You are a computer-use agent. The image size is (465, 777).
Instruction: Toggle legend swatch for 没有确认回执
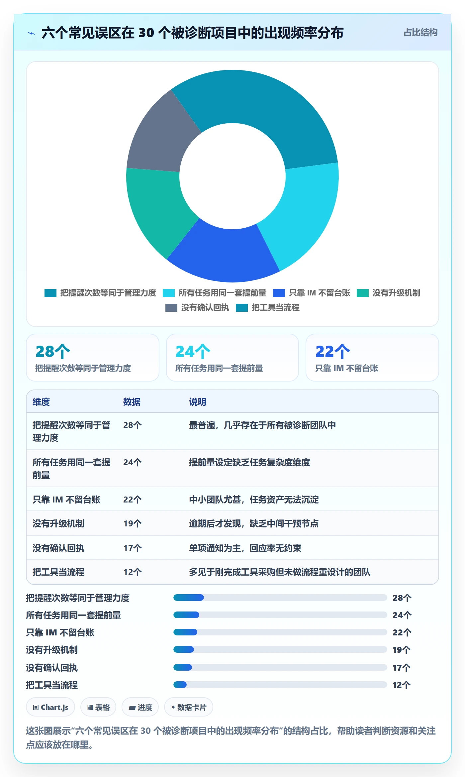[x=171, y=308]
